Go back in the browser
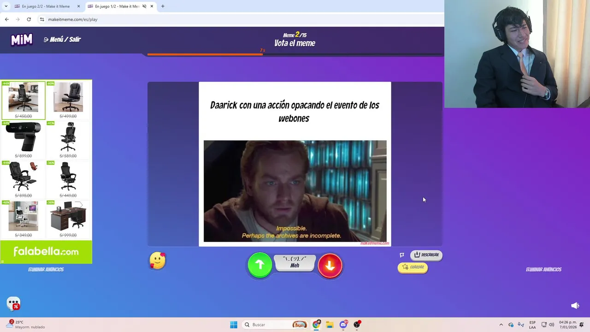Image resolution: width=590 pixels, height=332 pixels. pyautogui.click(x=6, y=19)
